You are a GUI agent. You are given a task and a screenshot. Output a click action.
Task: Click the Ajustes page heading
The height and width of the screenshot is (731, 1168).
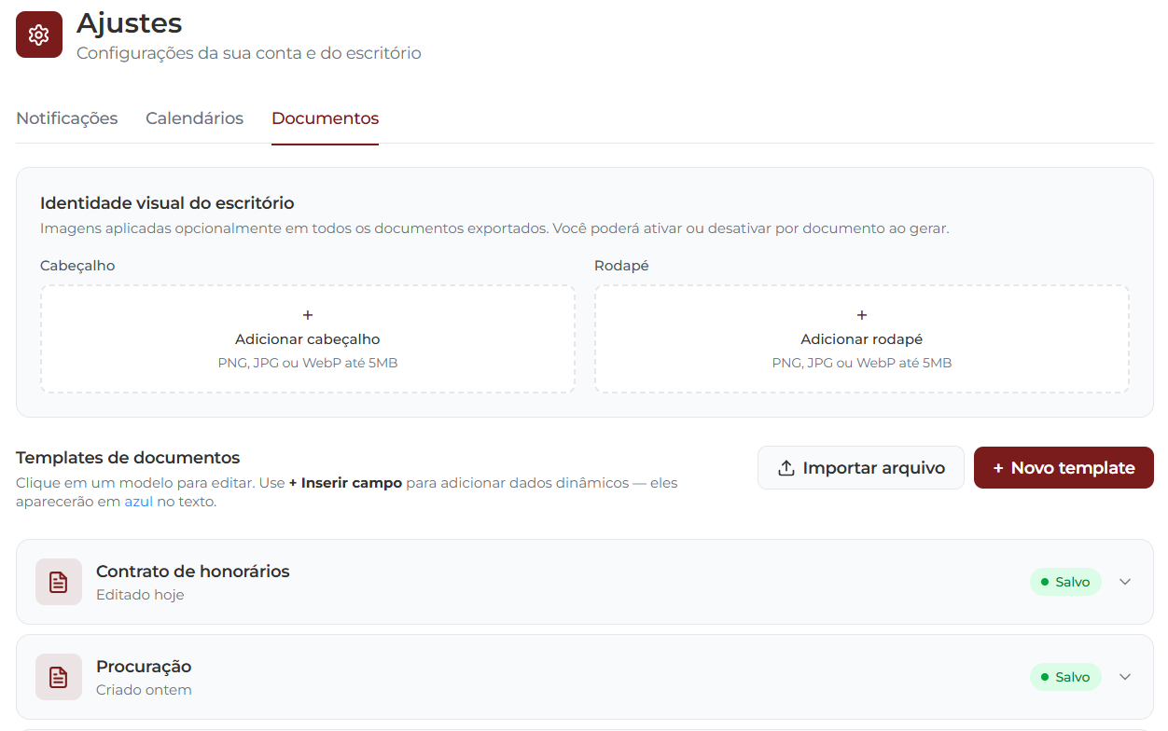tap(130, 22)
